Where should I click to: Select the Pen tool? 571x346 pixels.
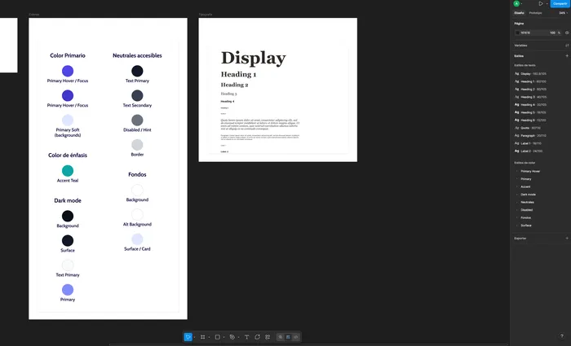pos(232,336)
